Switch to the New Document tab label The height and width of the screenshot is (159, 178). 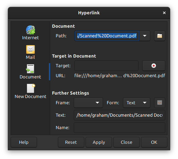coord(30,96)
